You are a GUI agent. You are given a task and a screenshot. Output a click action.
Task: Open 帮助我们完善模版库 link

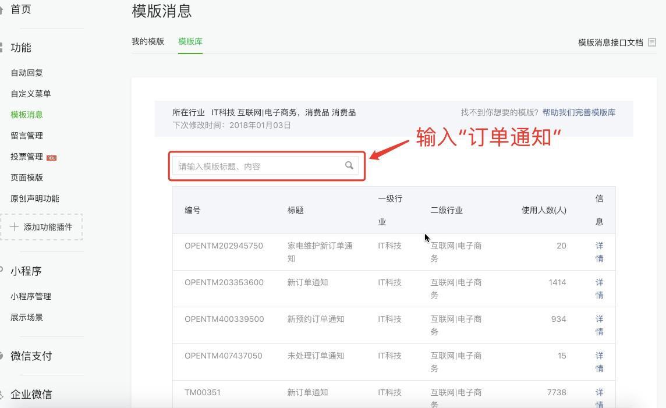pos(579,112)
